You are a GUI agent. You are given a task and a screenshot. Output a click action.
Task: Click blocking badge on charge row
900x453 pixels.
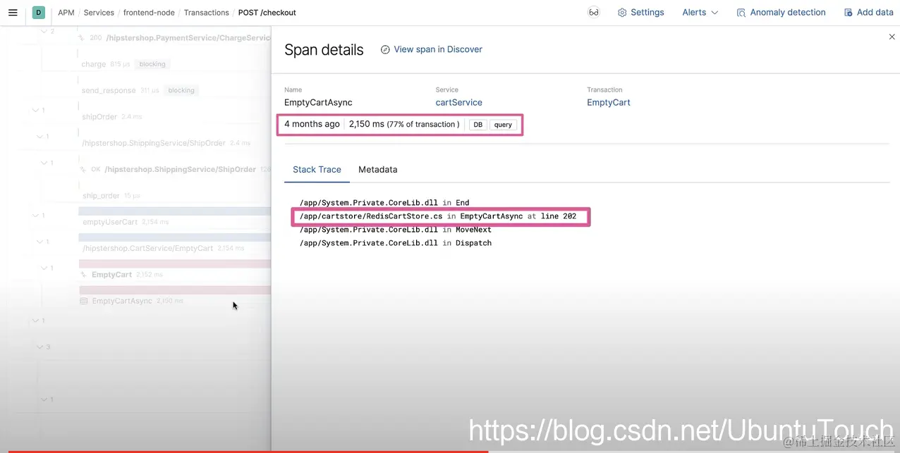point(152,64)
